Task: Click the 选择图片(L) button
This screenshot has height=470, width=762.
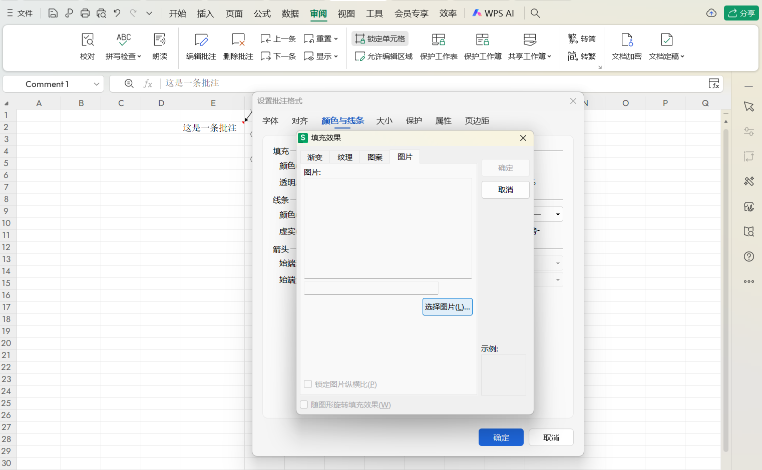Action: coord(447,306)
